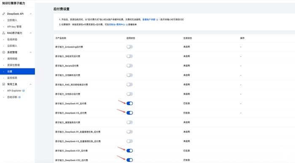Click the circular icon beside 系统管理
The image size is (295, 163).
click(x=3, y=52)
